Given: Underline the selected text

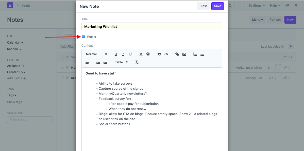Looking at the screenshot, I should (x=130, y=54).
